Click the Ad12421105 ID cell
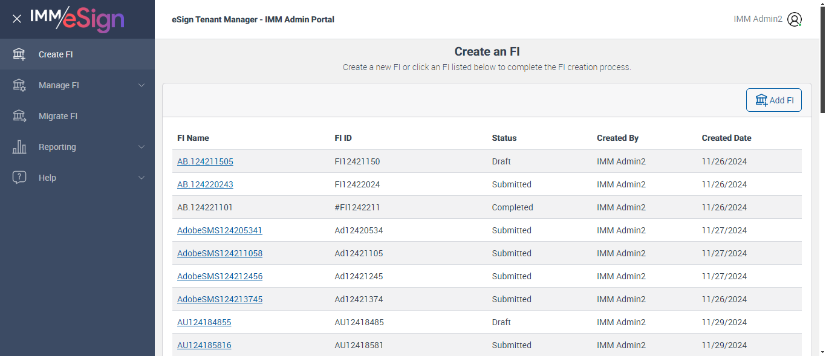826x356 pixels. pyautogui.click(x=359, y=253)
